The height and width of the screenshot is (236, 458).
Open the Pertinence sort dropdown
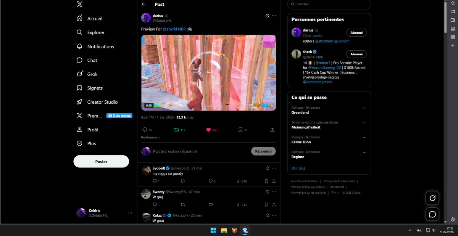pos(150,137)
